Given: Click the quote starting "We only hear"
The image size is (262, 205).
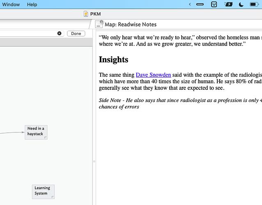Looking at the screenshot, I should 180,41.
